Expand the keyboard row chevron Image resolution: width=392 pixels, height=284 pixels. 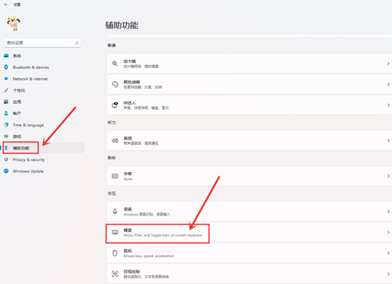click(x=388, y=232)
